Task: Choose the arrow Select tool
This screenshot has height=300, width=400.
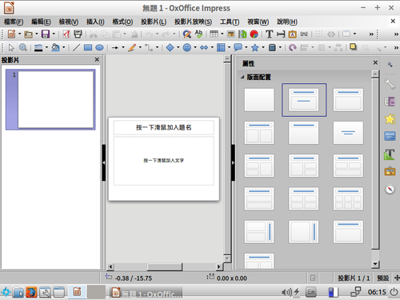Action: 11,48
